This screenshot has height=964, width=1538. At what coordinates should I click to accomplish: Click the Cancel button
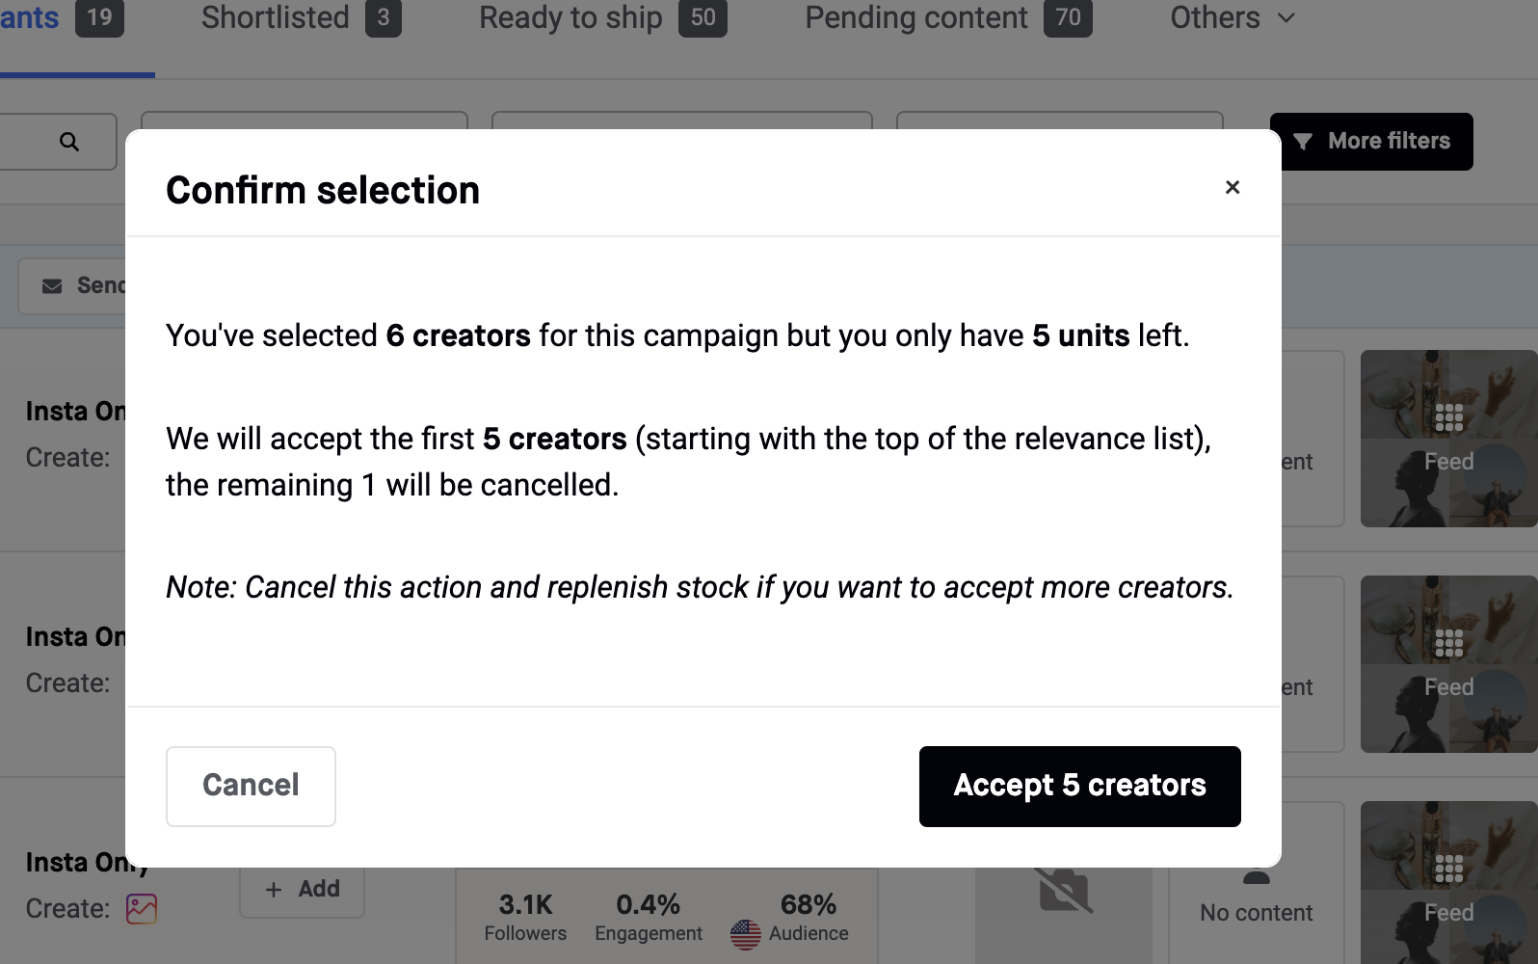(x=251, y=786)
